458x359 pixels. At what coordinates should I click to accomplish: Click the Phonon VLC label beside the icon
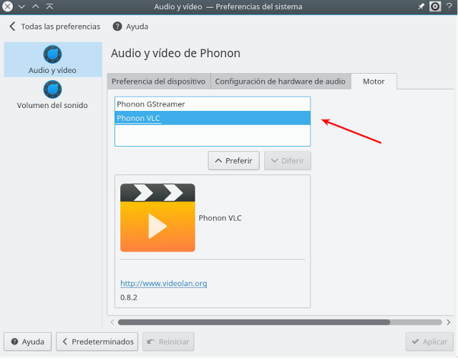tap(220, 218)
